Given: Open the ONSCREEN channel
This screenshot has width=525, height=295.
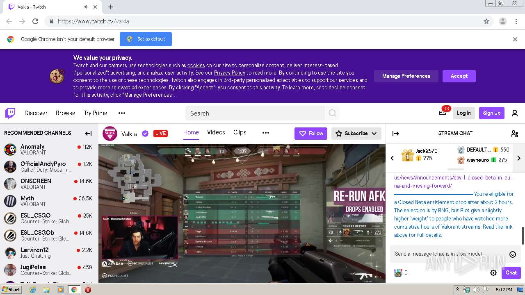Looking at the screenshot, I should tap(48, 184).
